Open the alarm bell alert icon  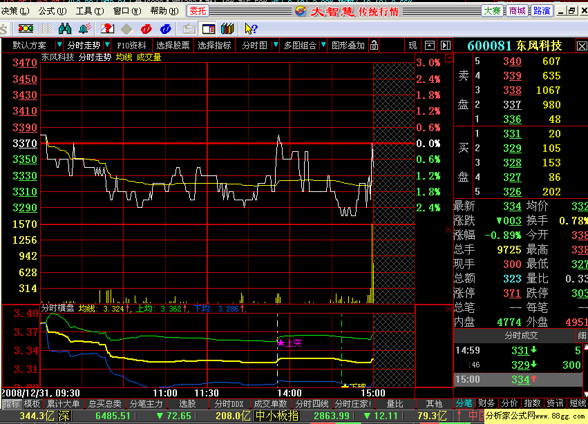(x=85, y=28)
